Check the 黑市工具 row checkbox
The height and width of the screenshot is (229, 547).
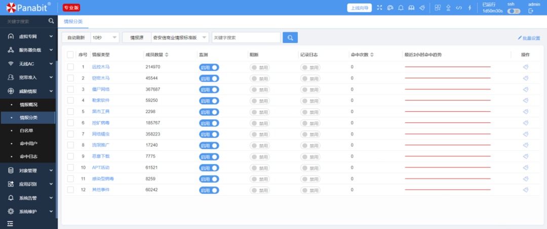point(70,112)
